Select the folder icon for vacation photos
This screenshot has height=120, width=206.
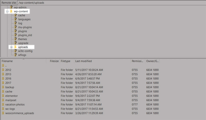coord(3,104)
